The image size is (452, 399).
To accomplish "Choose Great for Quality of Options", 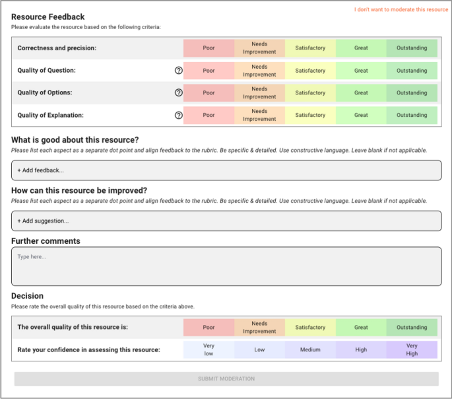I will pyautogui.click(x=361, y=93).
